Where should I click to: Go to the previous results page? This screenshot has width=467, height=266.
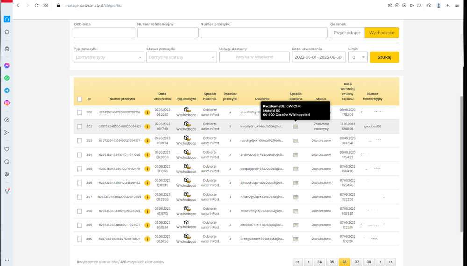tap(308, 262)
